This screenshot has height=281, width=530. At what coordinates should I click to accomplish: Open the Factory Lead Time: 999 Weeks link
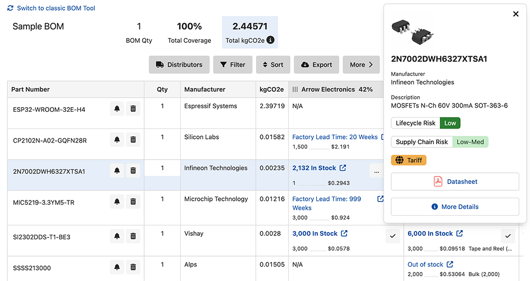click(x=326, y=203)
